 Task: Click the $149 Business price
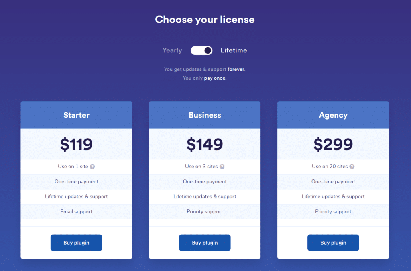pyautogui.click(x=205, y=144)
